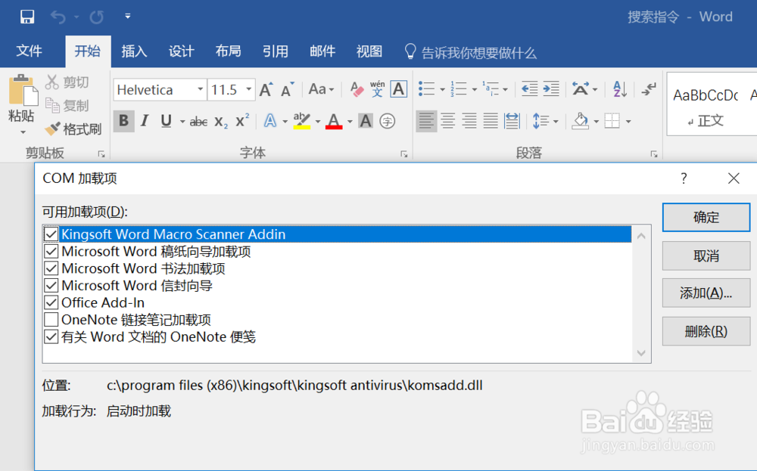
Task: Click the numbering list icon
Action: 459,88
